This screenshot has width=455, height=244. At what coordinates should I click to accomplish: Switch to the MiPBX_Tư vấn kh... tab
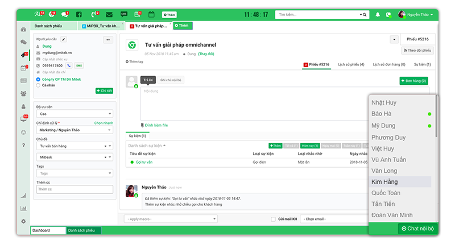pyautogui.click(x=102, y=26)
